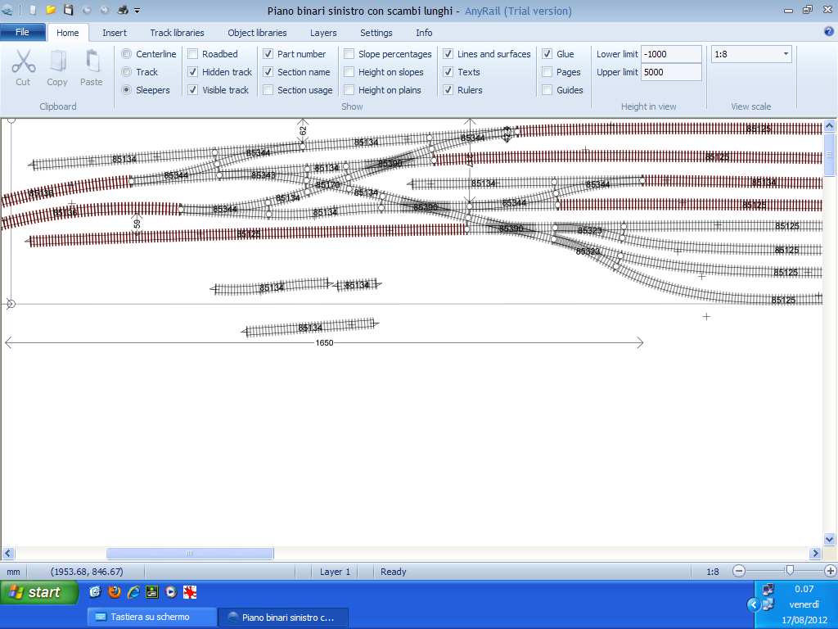This screenshot has height=629, width=838.
Task: Save the layout with the floppy disk icon
Action: (x=69, y=11)
